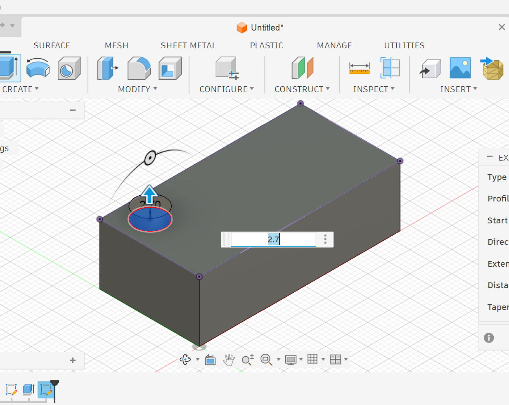Open the Configure model icon

(227, 68)
